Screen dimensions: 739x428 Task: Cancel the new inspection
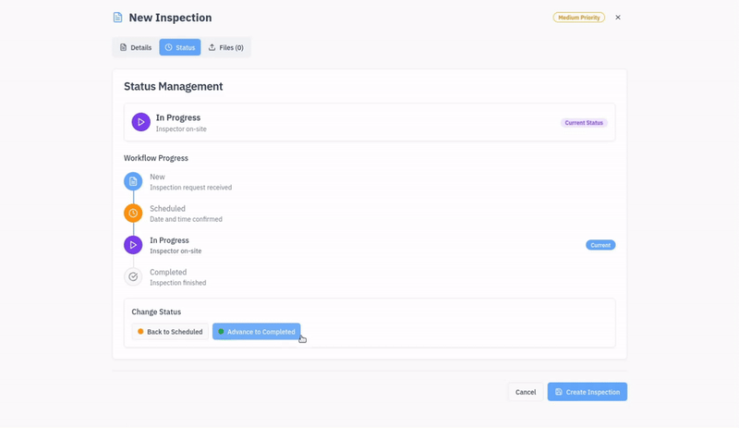click(x=525, y=392)
